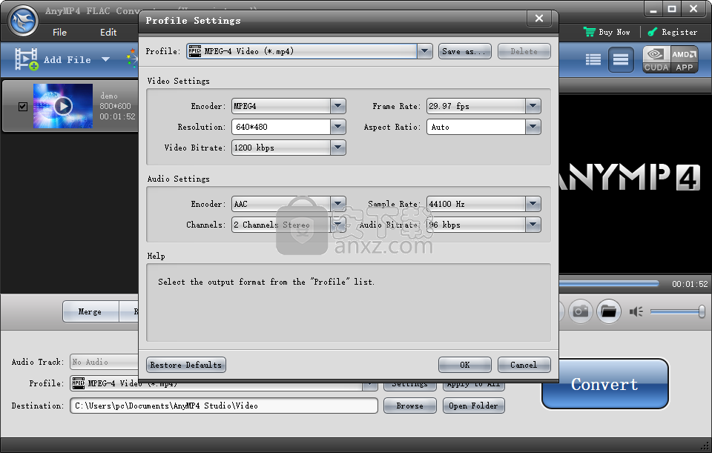
Task: Click the Browse destination button
Action: 409,406
